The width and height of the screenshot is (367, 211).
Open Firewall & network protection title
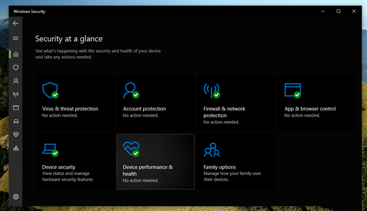click(x=224, y=112)
